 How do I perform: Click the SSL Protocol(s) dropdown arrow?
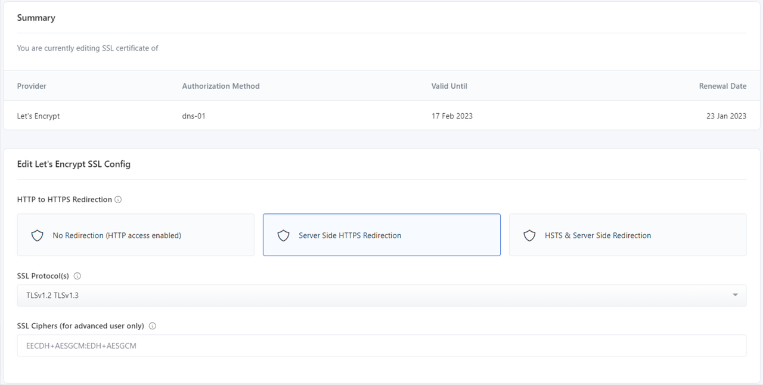pyautogui.click(x=735, y=295)
